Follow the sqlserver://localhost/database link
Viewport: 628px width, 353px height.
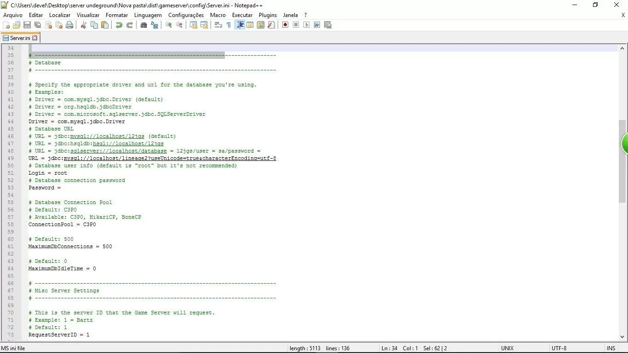tap(119, 151)
